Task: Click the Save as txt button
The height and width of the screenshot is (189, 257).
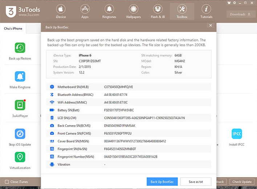Action: (x=196, y=182)
